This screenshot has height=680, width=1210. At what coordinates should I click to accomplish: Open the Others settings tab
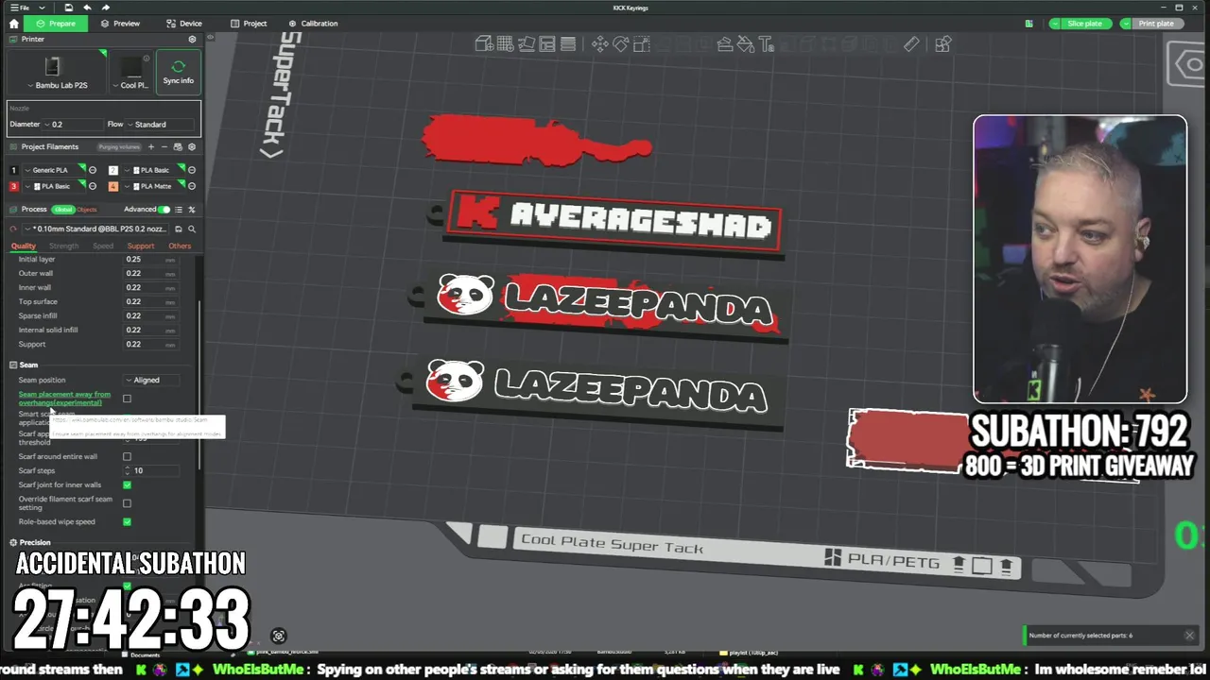(180, 246)
